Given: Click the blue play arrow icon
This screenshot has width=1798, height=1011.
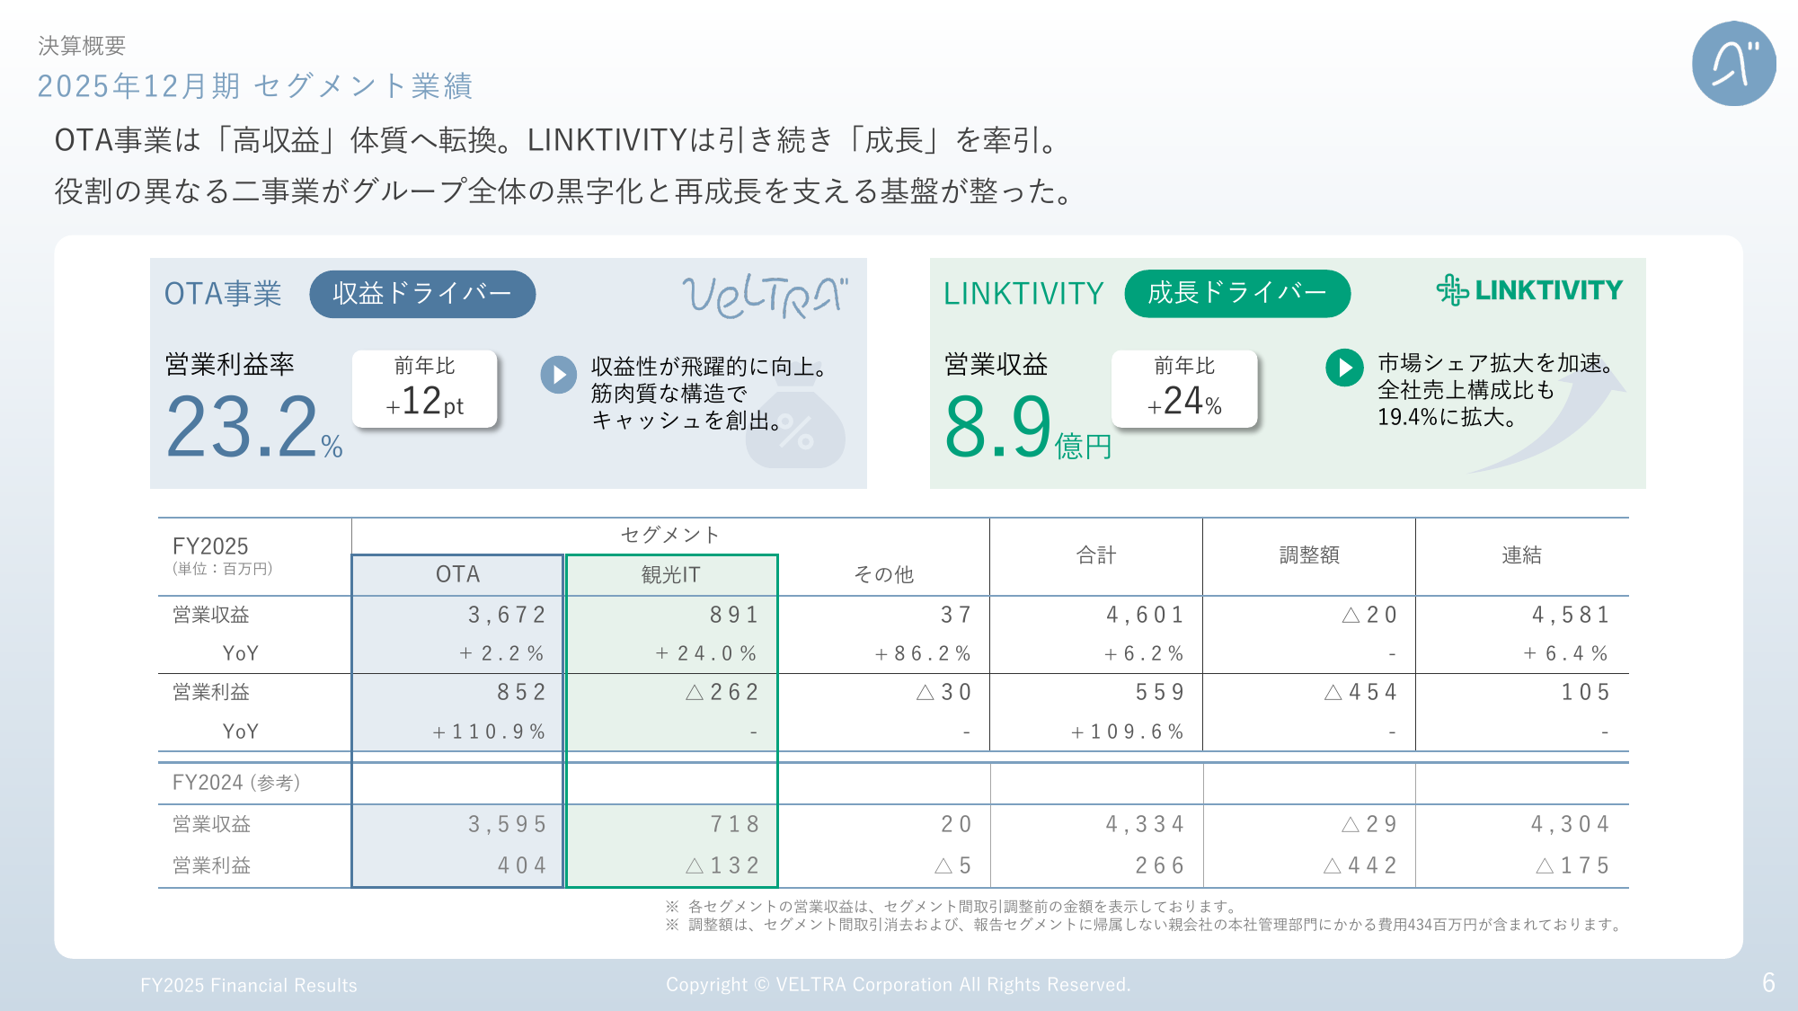Looking at the screenshot, I should [x=558, y=375].
